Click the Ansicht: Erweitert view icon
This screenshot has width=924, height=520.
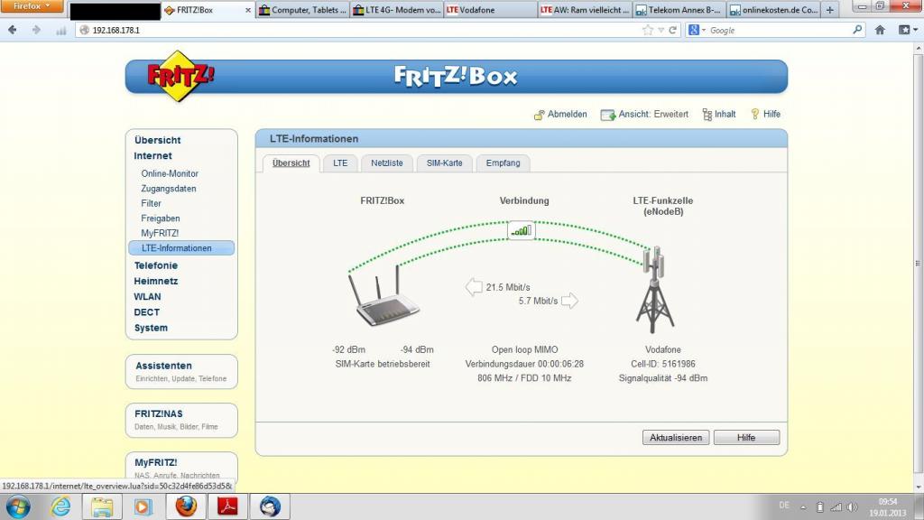click(607, 115)
